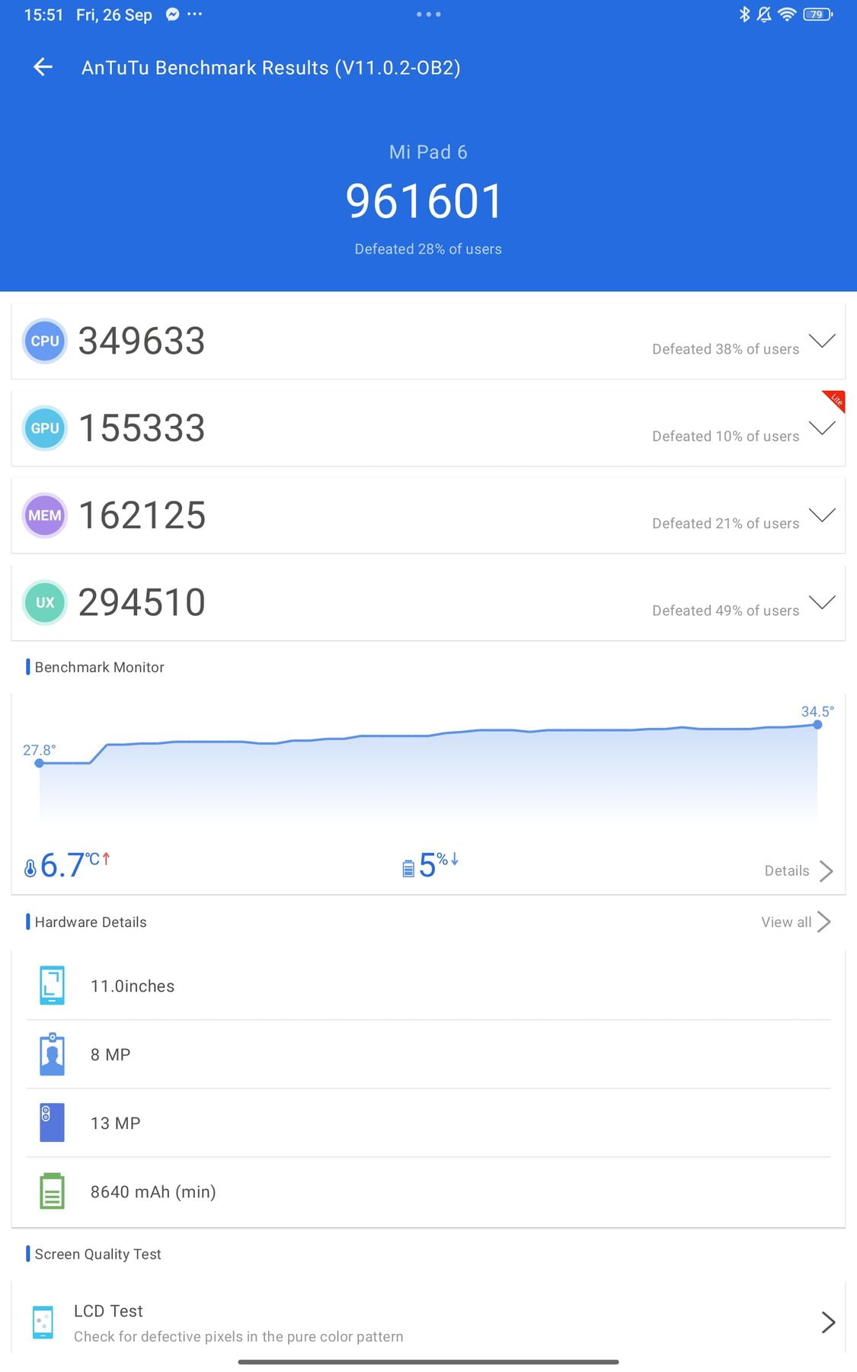Tap UX score 294510
The image size is (857, 1372).
coord(142,602)
